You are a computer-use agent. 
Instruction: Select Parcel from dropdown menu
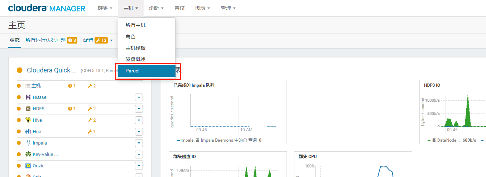pos(147,71)
